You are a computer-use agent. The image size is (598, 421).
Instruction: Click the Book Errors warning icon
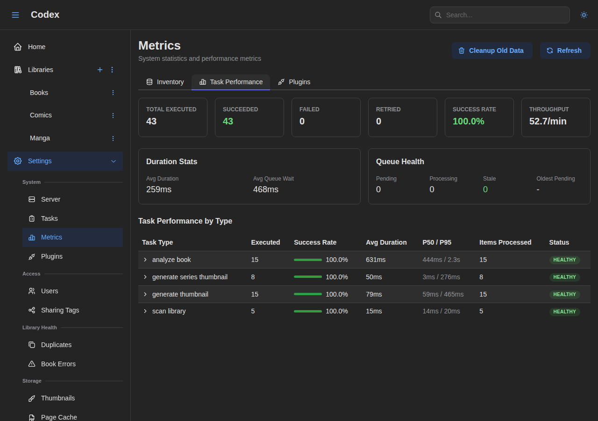[x=32, y=364]
